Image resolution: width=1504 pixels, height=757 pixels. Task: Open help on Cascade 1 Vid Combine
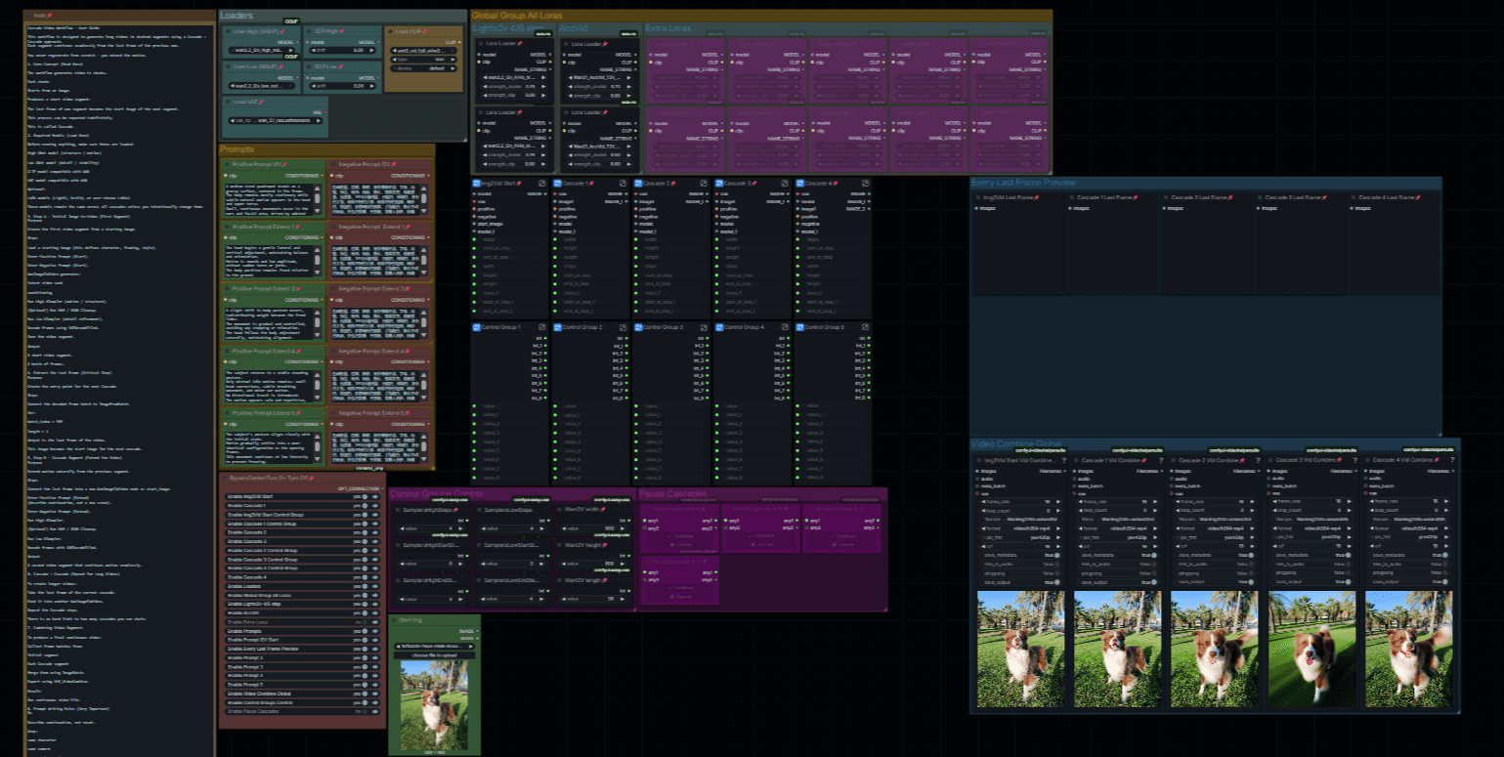[1161, 460]
